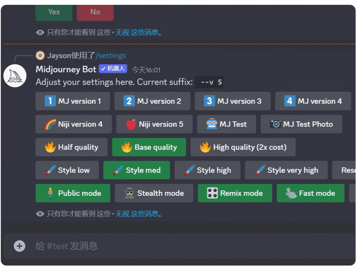This screenshot has width=356, height=270.
Task: Choose Style high option
Action: (207, 170)
